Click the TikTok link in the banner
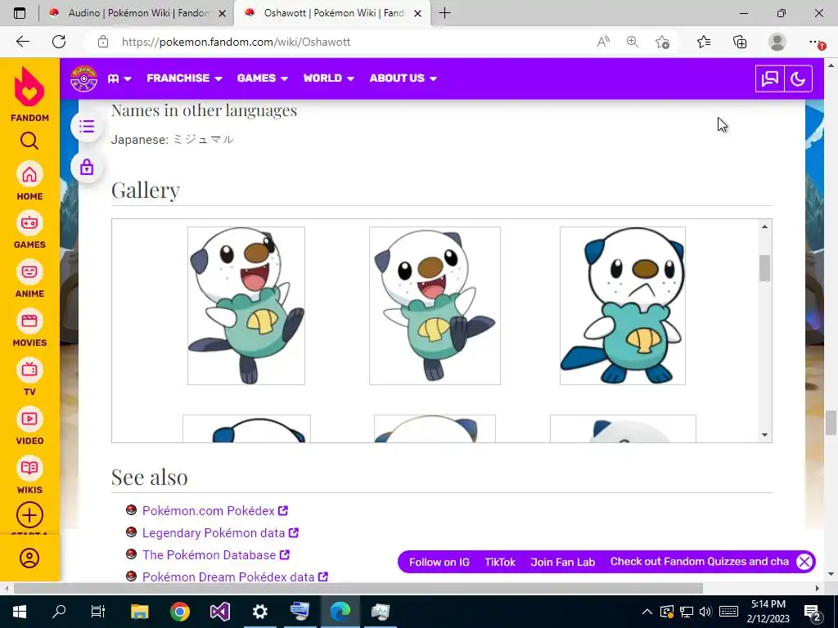 click(x=500, y=562)
